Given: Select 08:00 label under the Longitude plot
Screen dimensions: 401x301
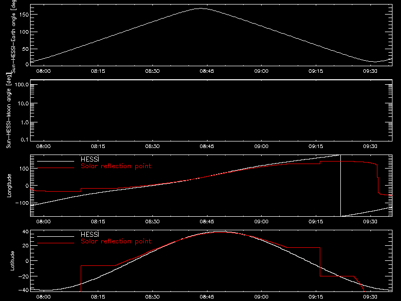Looking at the screenshot, I should (44, 222).
